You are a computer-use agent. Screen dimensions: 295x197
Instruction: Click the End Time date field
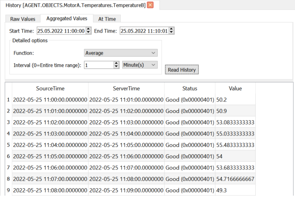(144, 31)
